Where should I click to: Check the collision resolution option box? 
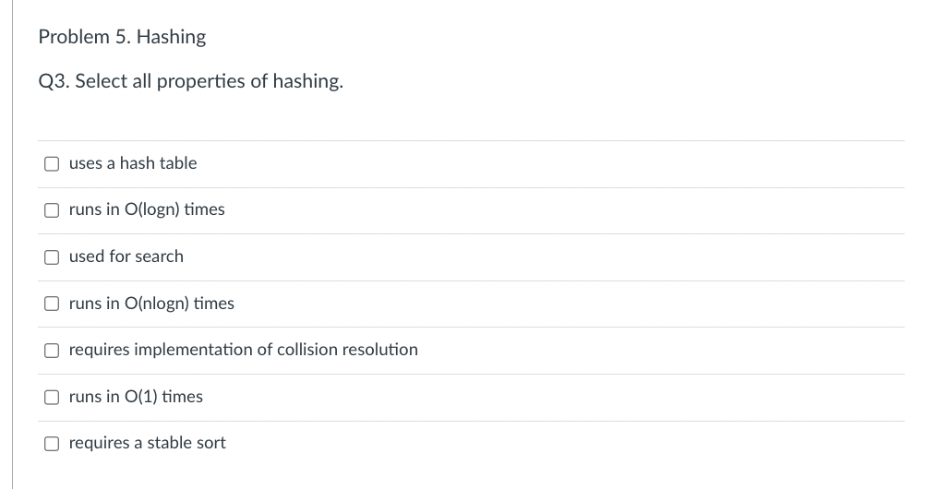click(52, 351)
